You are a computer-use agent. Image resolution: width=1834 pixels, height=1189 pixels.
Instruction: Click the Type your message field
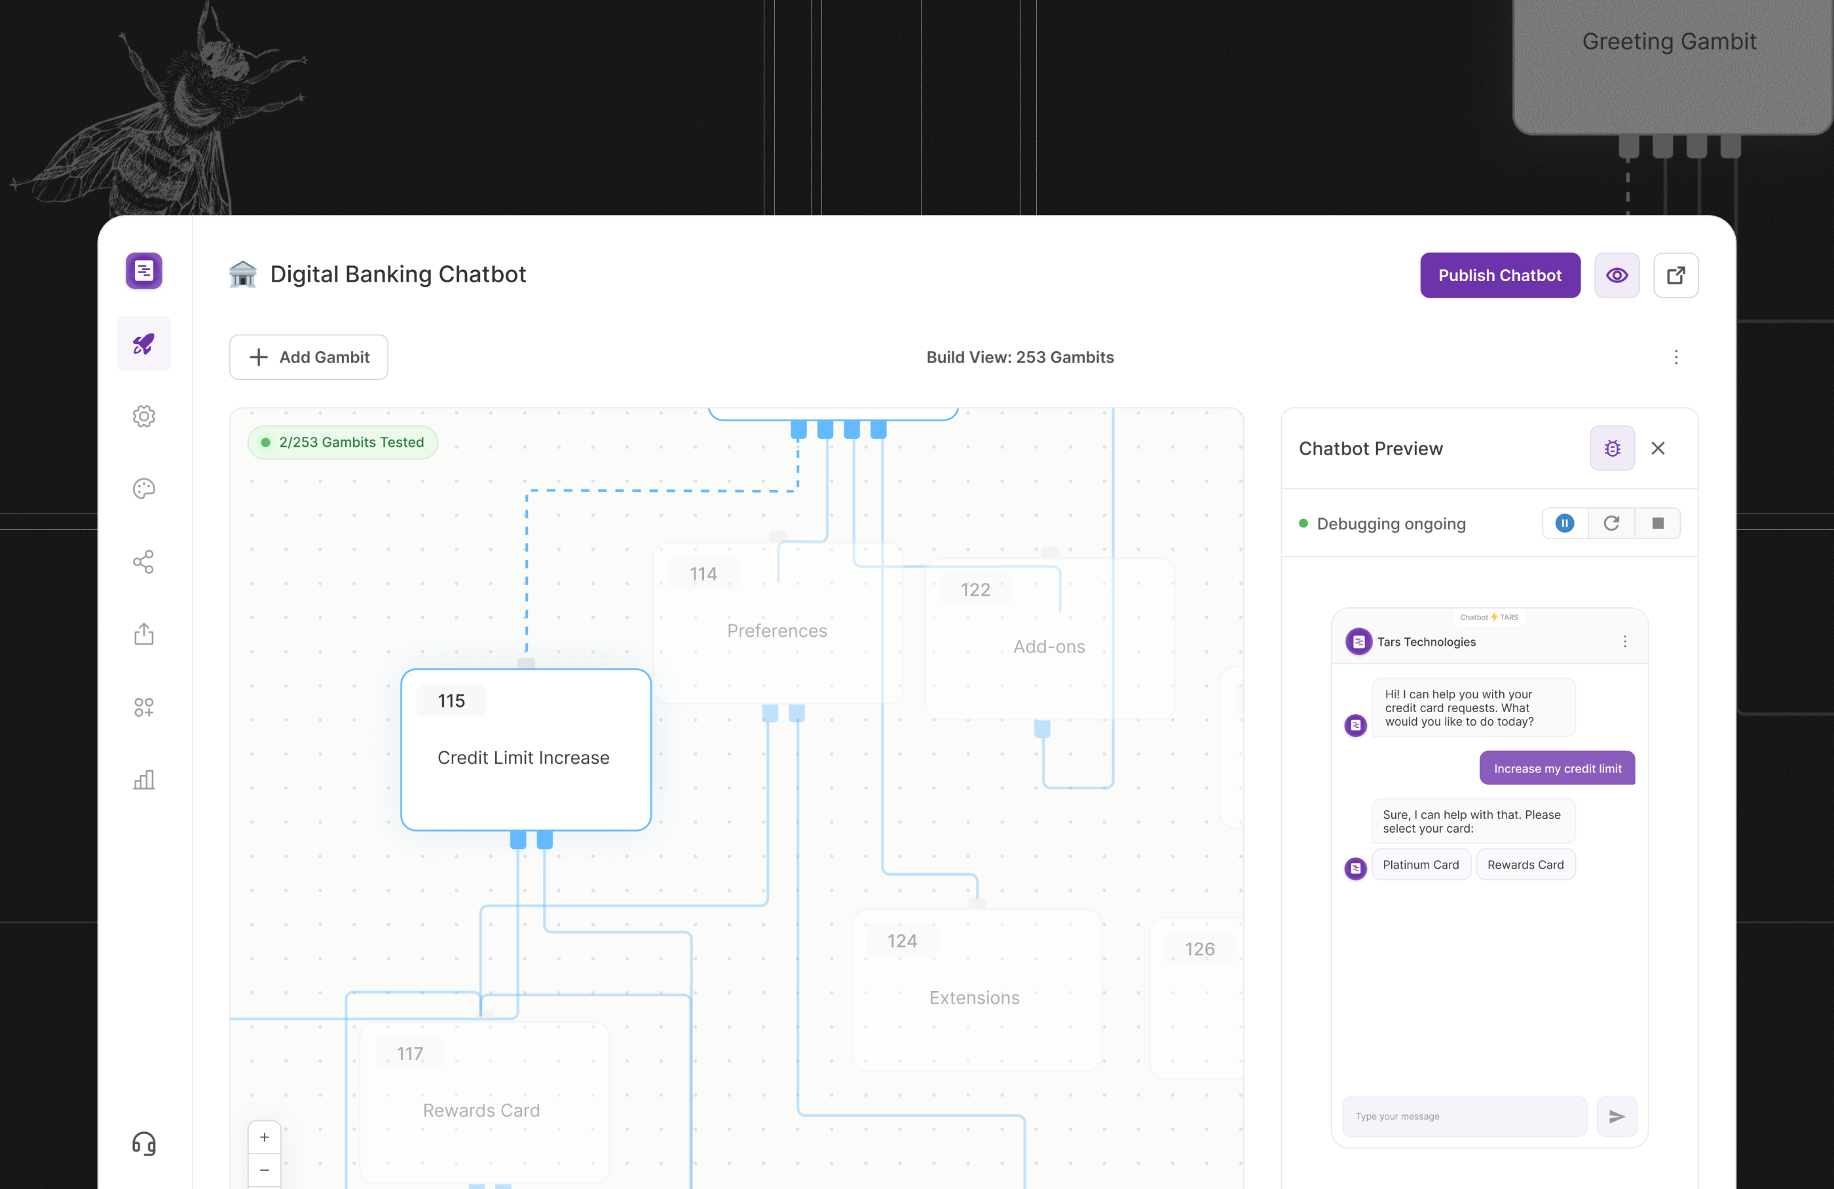coord(1464,1116)
